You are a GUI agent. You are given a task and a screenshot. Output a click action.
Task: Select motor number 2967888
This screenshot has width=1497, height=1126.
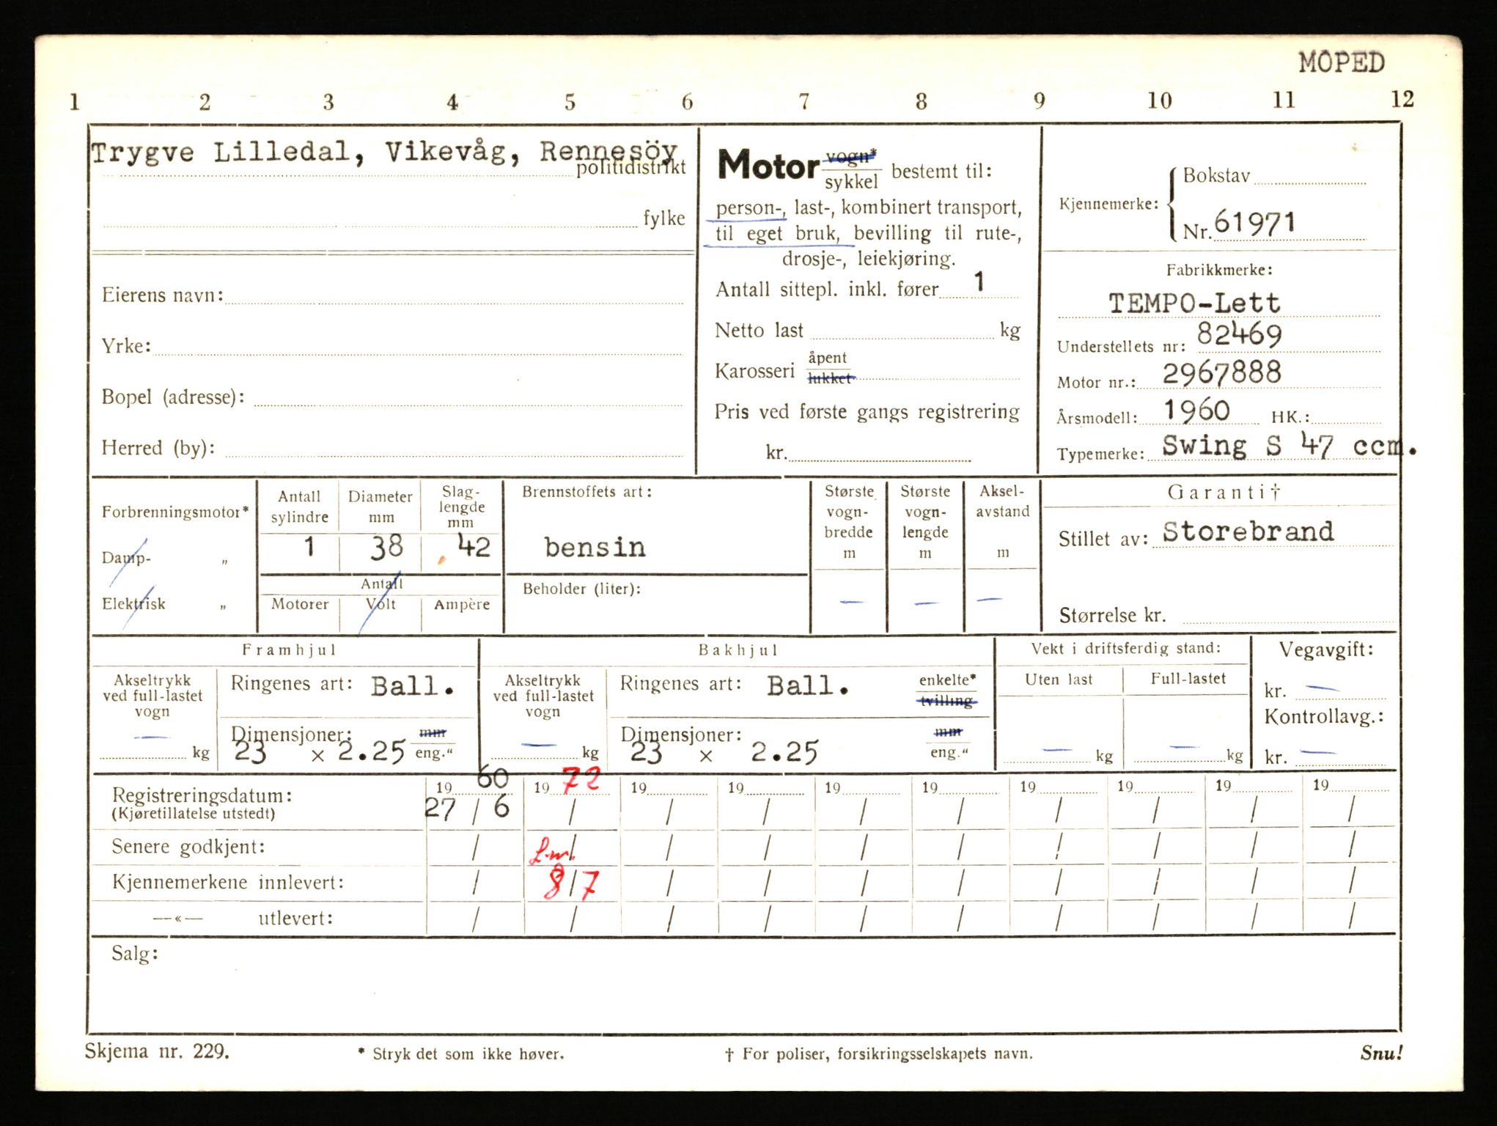1221,372
